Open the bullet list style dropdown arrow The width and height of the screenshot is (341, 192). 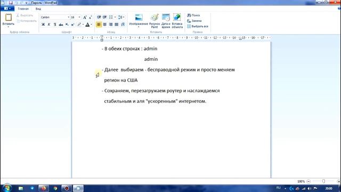tap(115, 17)
